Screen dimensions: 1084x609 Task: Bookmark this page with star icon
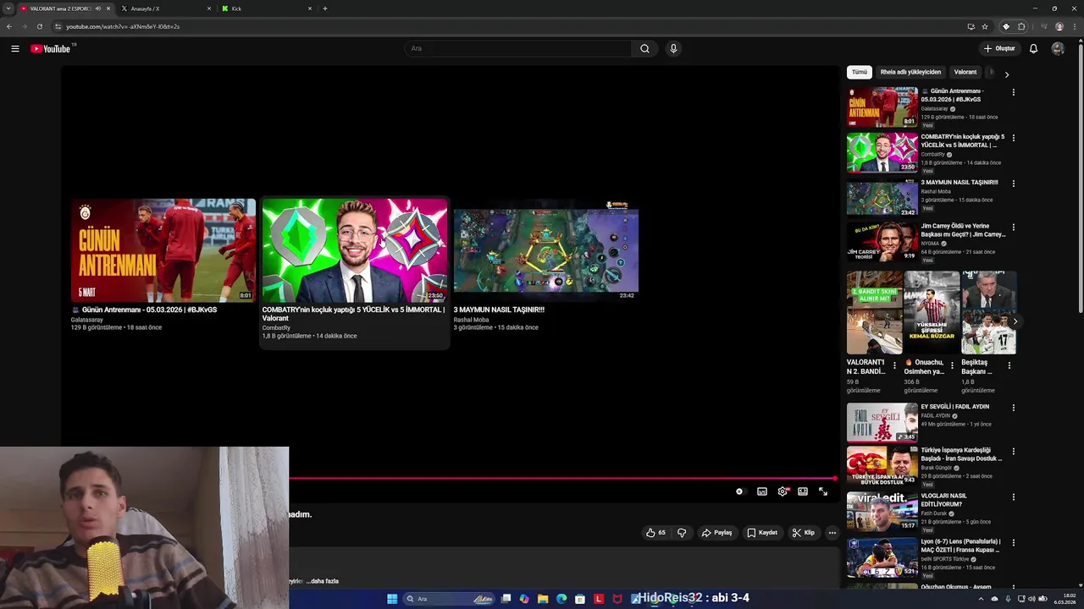point(985,26)
